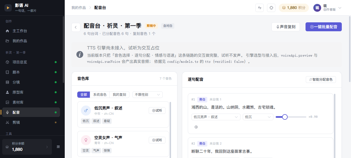Screen dimensions: 351x158
Task: Click 旁白 badge on line #1
Action: [202, 99]
